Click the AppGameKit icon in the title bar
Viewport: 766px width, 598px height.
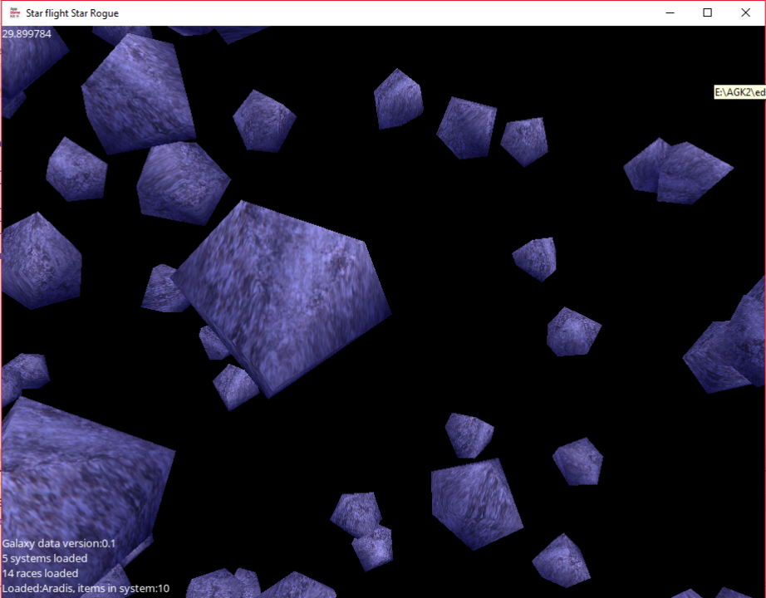coord(15,13)
